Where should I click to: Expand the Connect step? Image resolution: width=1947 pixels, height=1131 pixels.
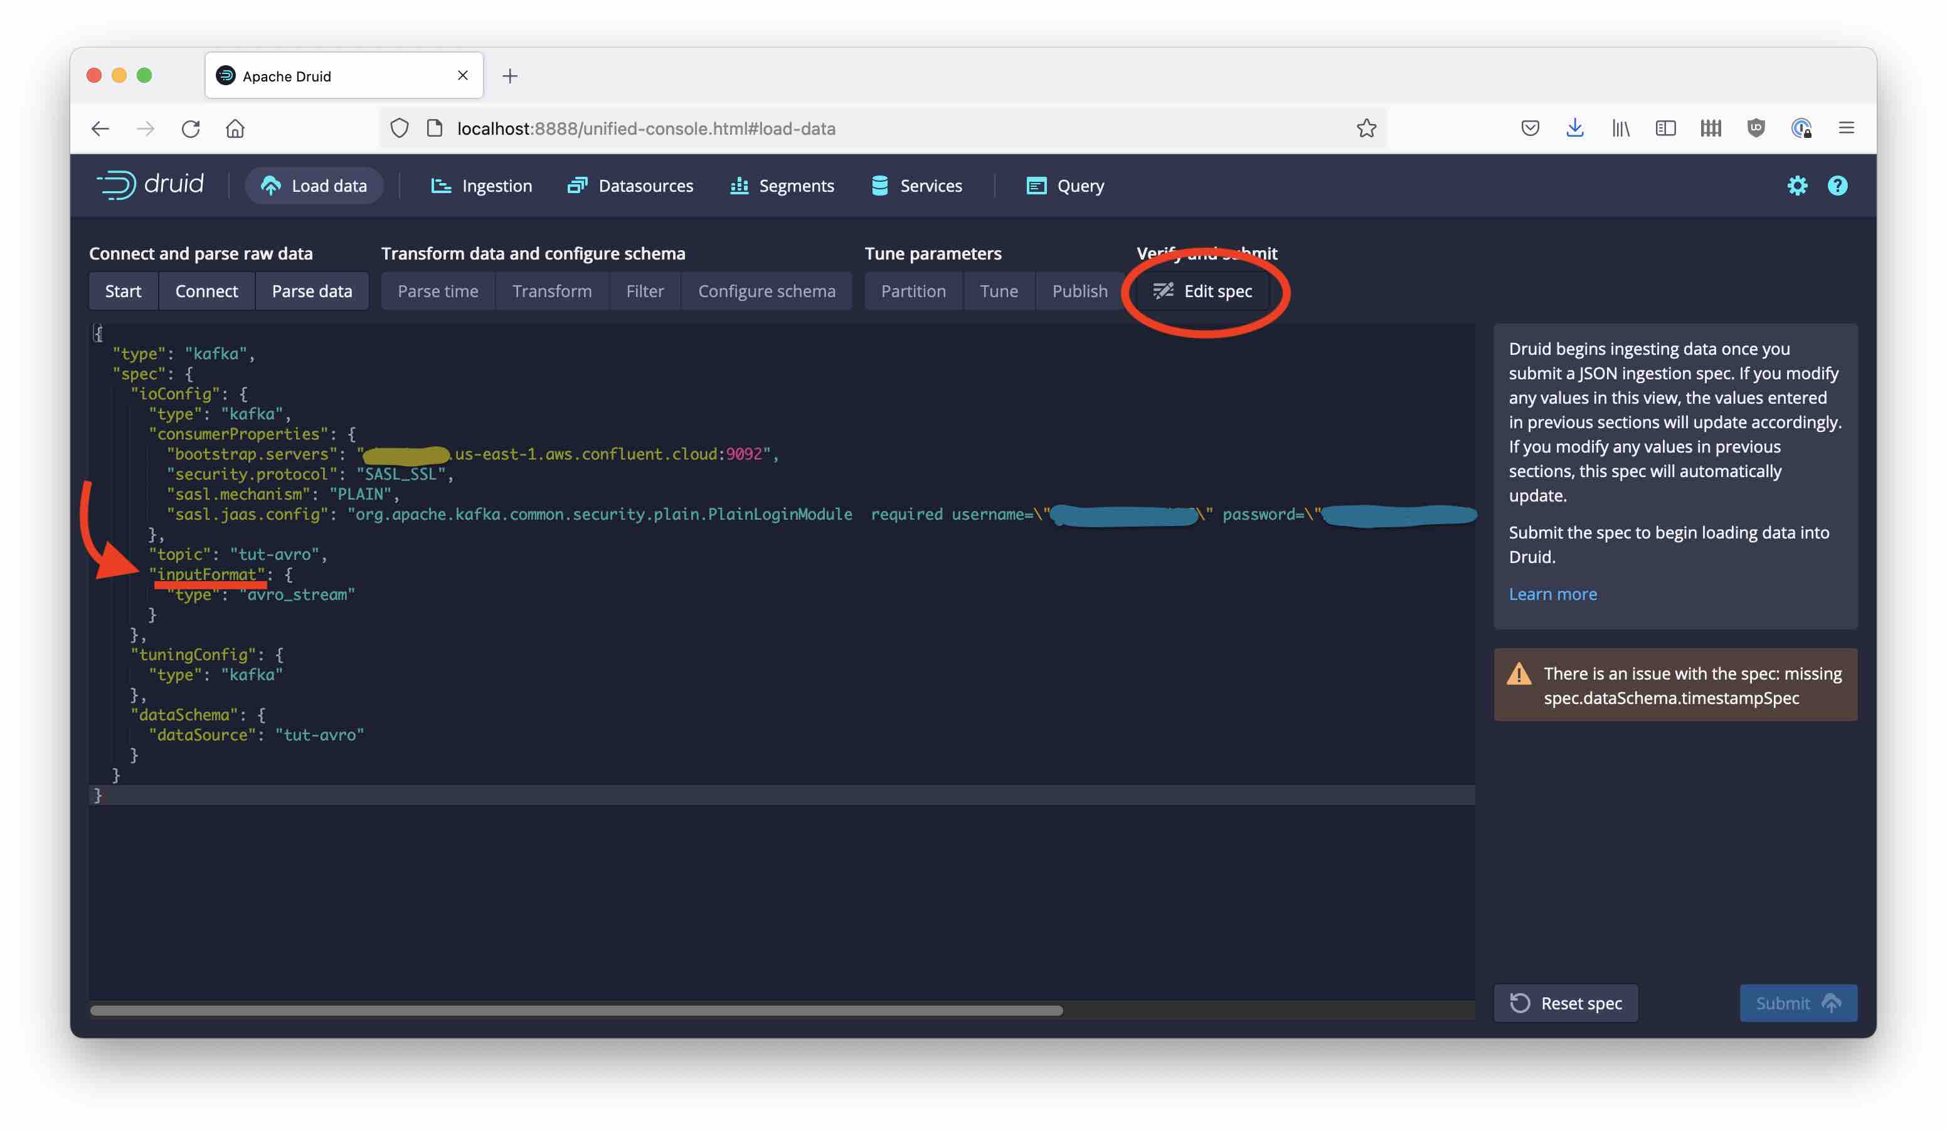pyautogui.click(x=206, y=291)
